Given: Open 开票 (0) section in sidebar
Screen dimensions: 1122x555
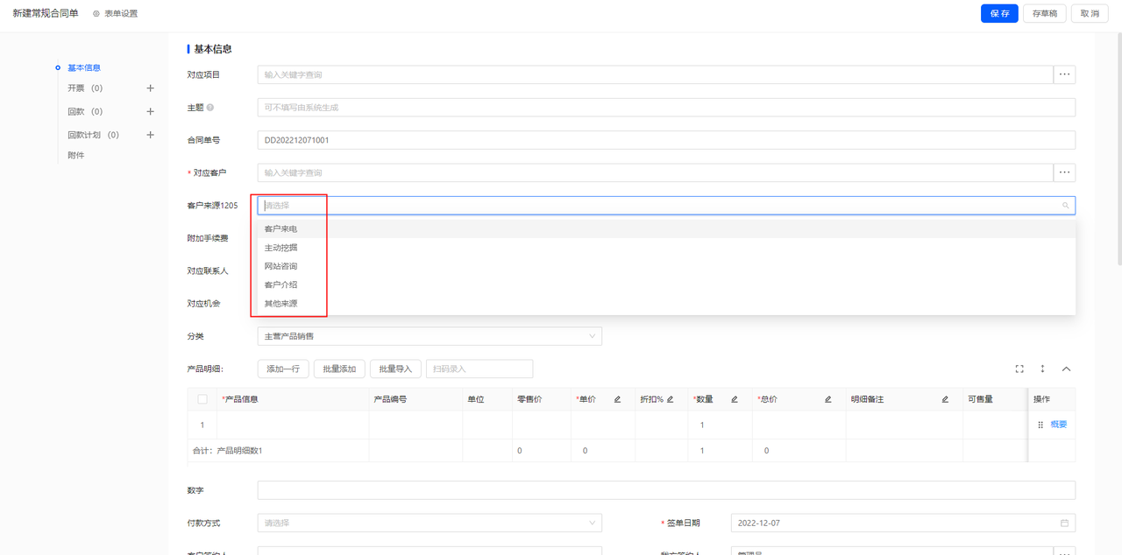Looking at the screenshot, I should pos(85,88).
